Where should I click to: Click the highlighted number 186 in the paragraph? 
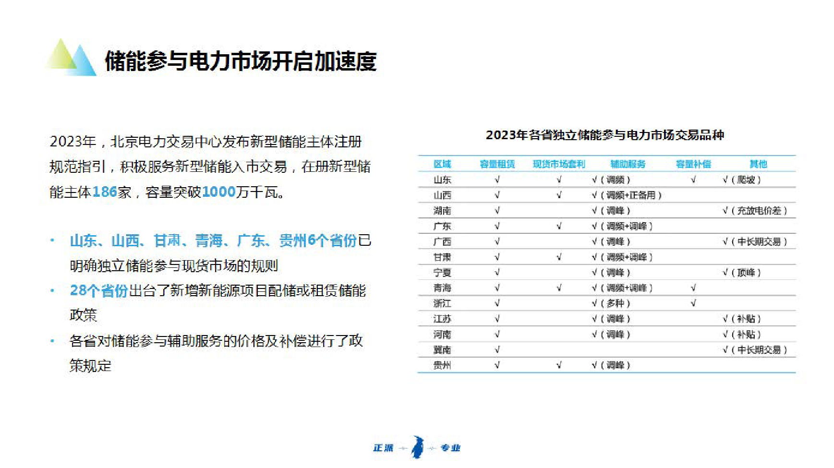pyautogui.click(x=105, y=192)
